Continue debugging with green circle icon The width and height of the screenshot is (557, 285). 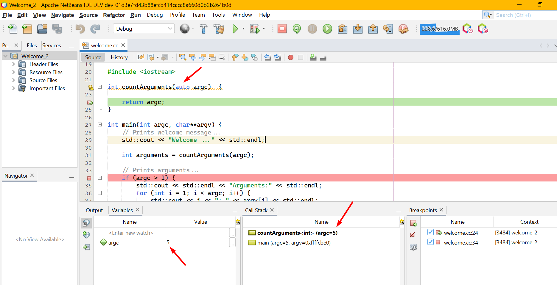(x=327, y=29)
